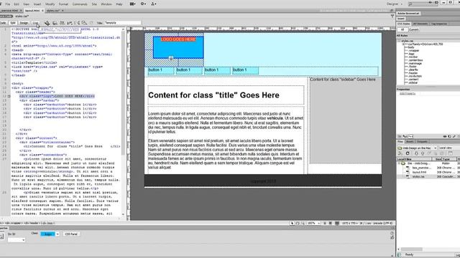This screenshot has width=460, height=258.
Task: Switch to the AP Elements panel tab
Action: tap(420, 24)
